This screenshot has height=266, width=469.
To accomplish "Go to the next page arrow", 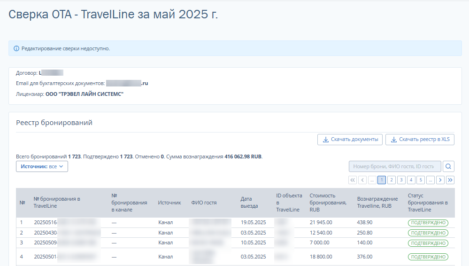I will (440, 180).
